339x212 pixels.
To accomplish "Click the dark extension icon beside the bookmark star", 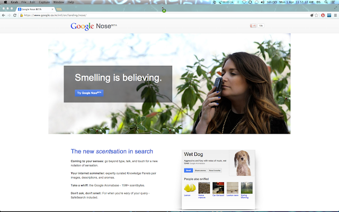I will click(x=312, y=15).
